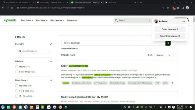Open the calendar app in taskbar
This screenshot has width=195, height=110.
pos(49,107)
